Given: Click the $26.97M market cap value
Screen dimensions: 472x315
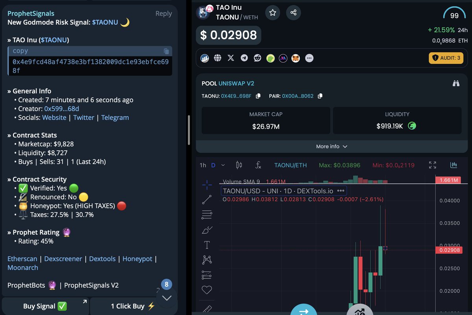Looking at the screenshot, I should [x=266, y=127].
